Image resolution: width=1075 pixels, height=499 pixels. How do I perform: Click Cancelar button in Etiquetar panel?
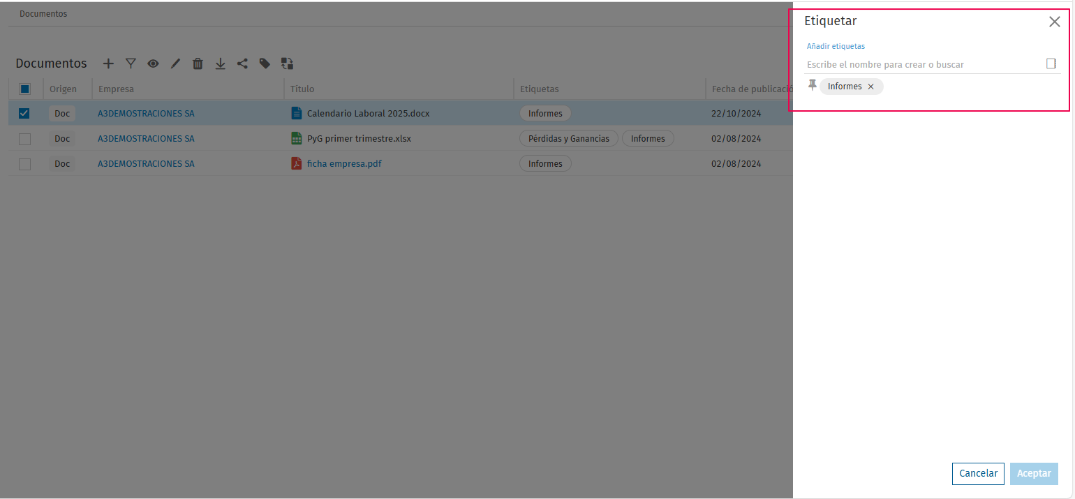coord(978,473)
